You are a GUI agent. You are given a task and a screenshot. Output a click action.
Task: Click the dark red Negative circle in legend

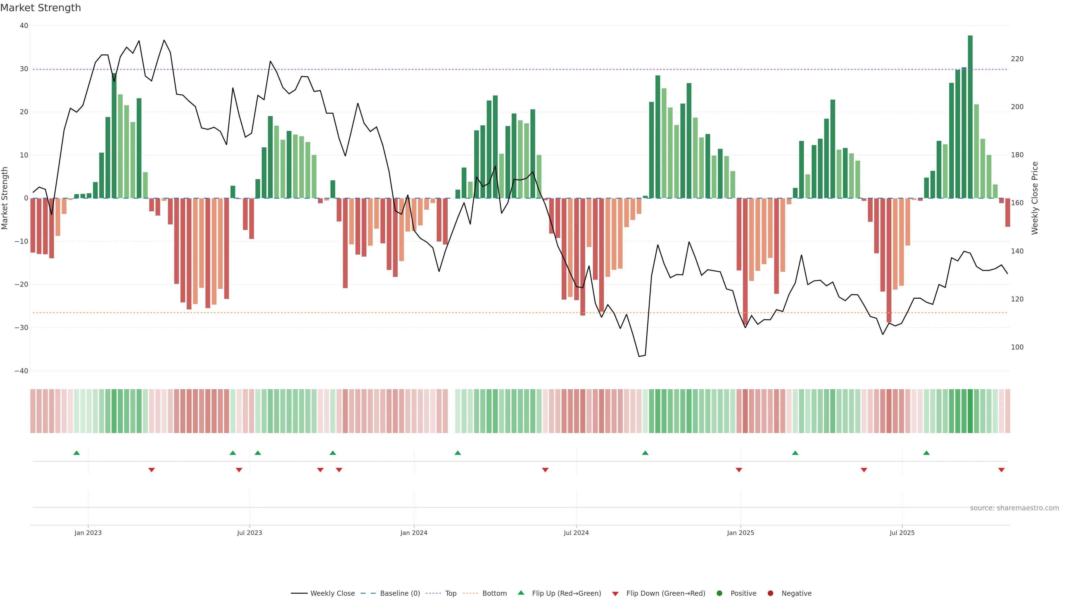click(x=770, y=594)
